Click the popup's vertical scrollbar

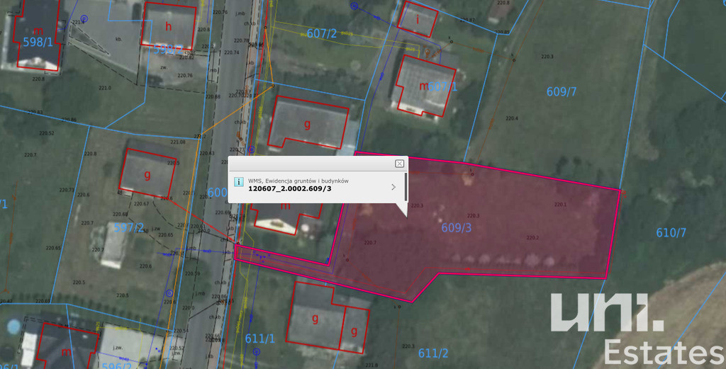click(406, 187)
